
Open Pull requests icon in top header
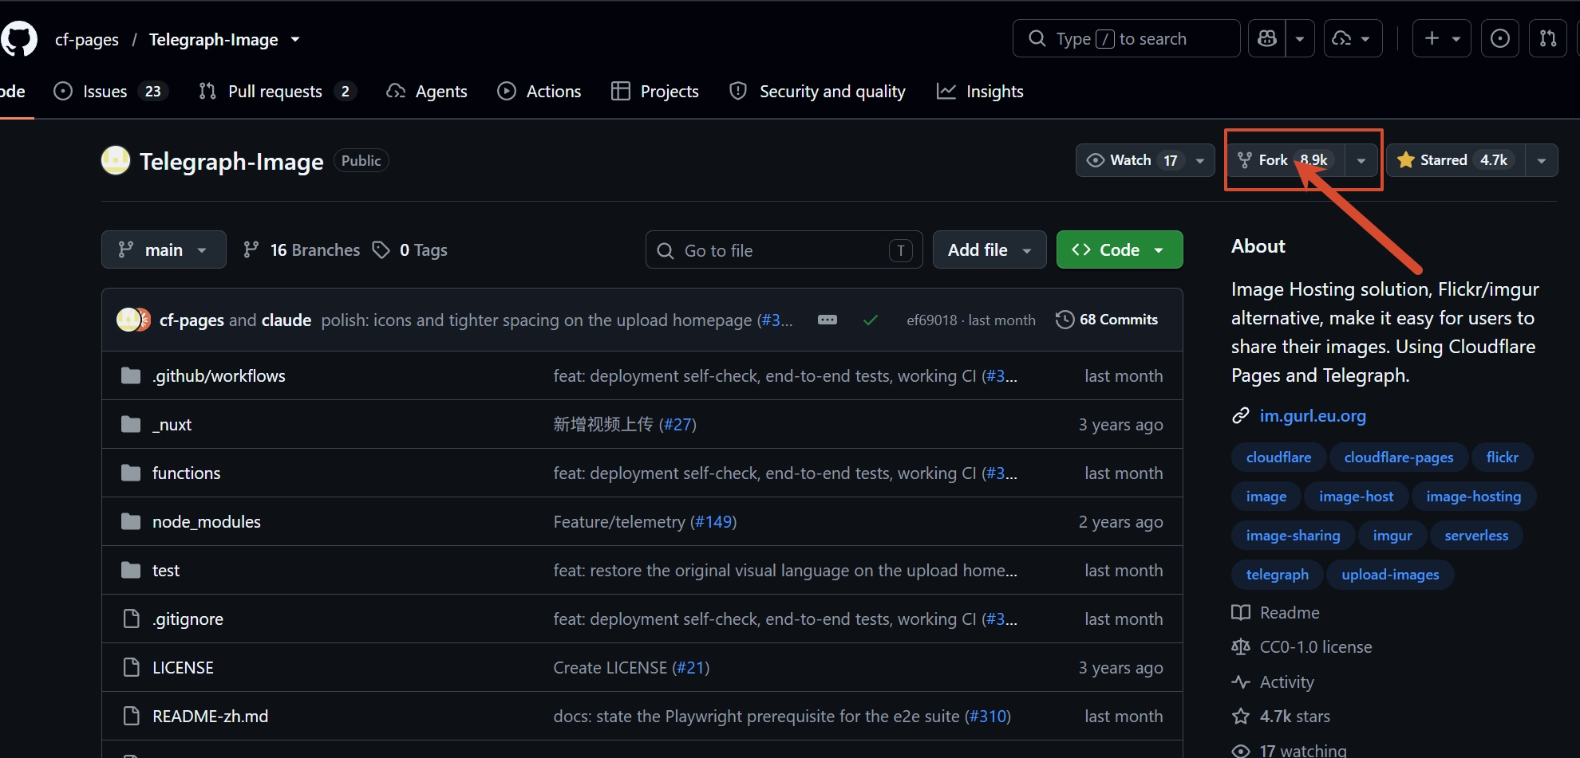(x=1548, y=38)
